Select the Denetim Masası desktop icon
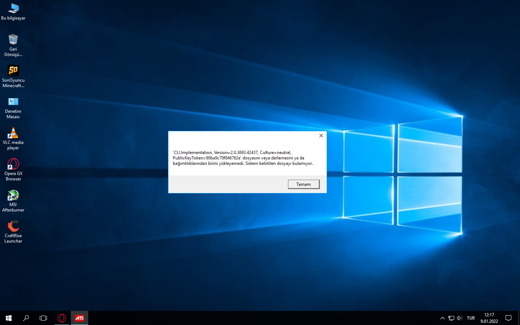The height and width of the screenshot is (325, 520). [x=13, y=107]
